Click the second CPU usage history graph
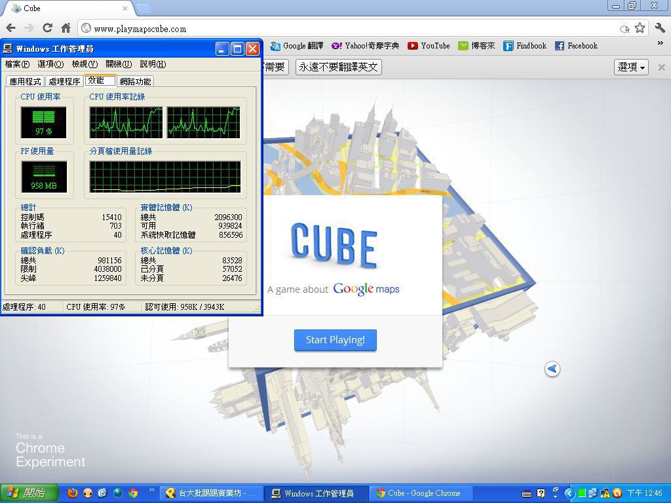The width and height of the screenshot is (671, 503). (204, 122)
